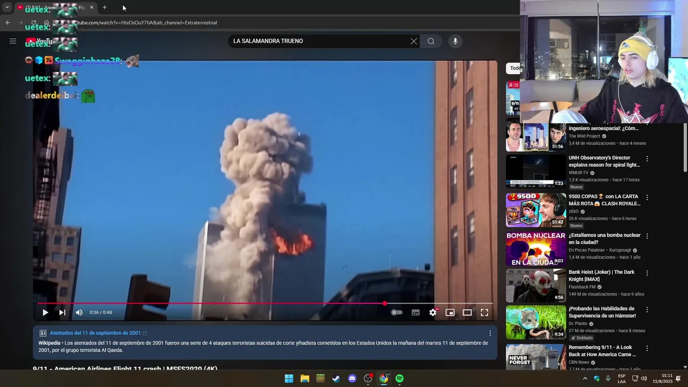This screenshot has width=688, height=387.
Task: Submit search with magnifying glass button
Action: (x=431, y=41)
